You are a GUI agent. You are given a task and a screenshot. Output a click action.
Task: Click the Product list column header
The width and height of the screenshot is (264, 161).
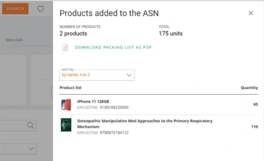point(71,88)
